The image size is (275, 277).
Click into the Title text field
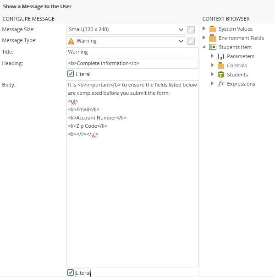(x=132, y=52)
